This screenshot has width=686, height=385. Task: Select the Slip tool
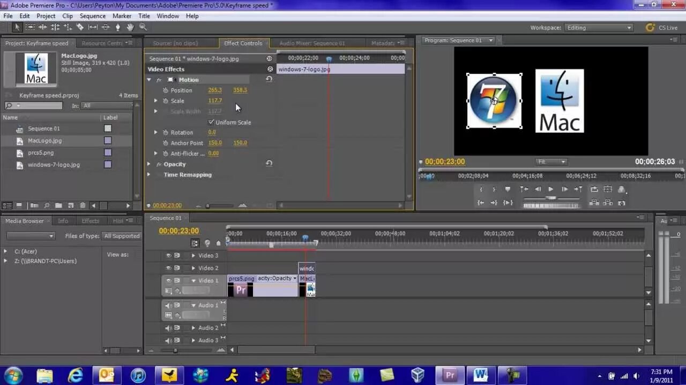(x=93, y=27)
